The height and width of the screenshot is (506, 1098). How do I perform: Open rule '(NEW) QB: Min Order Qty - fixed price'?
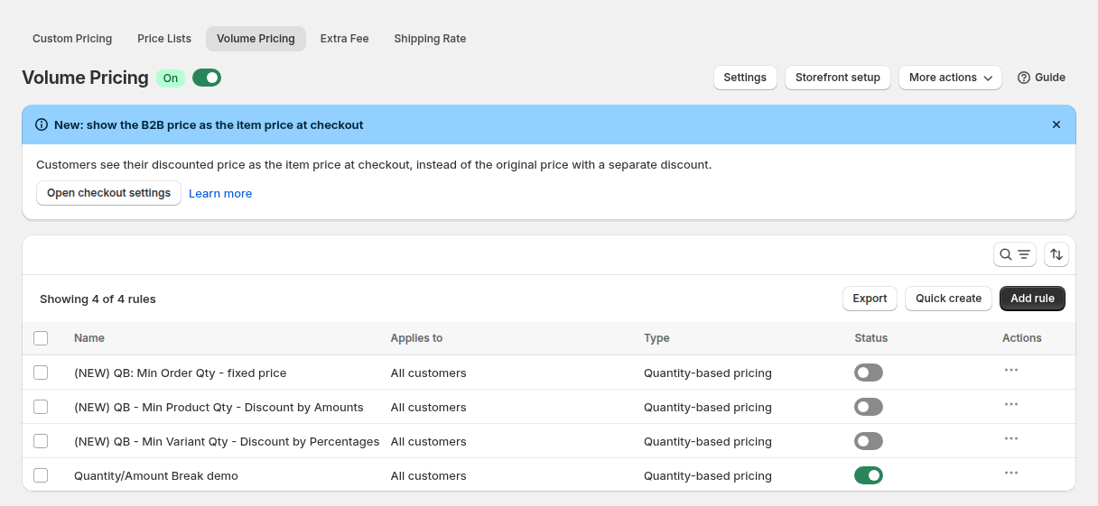click(180, 373)
